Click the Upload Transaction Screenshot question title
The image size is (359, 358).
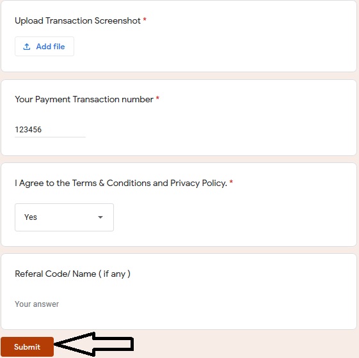(77, 20)
